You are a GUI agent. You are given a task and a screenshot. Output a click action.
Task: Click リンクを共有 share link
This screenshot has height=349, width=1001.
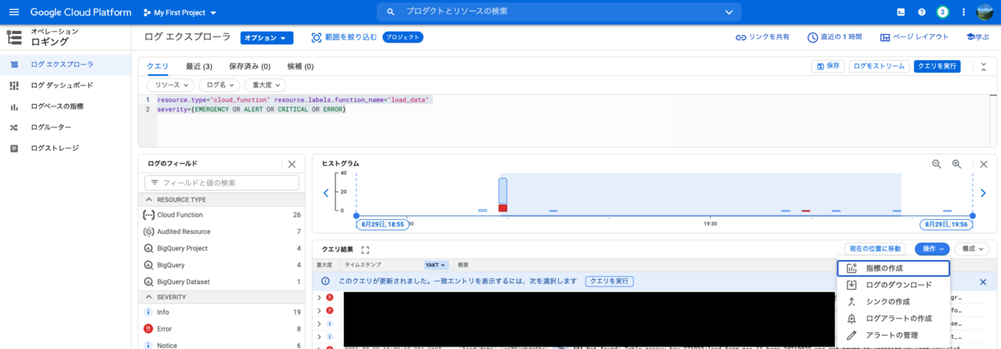pos(762,37)
